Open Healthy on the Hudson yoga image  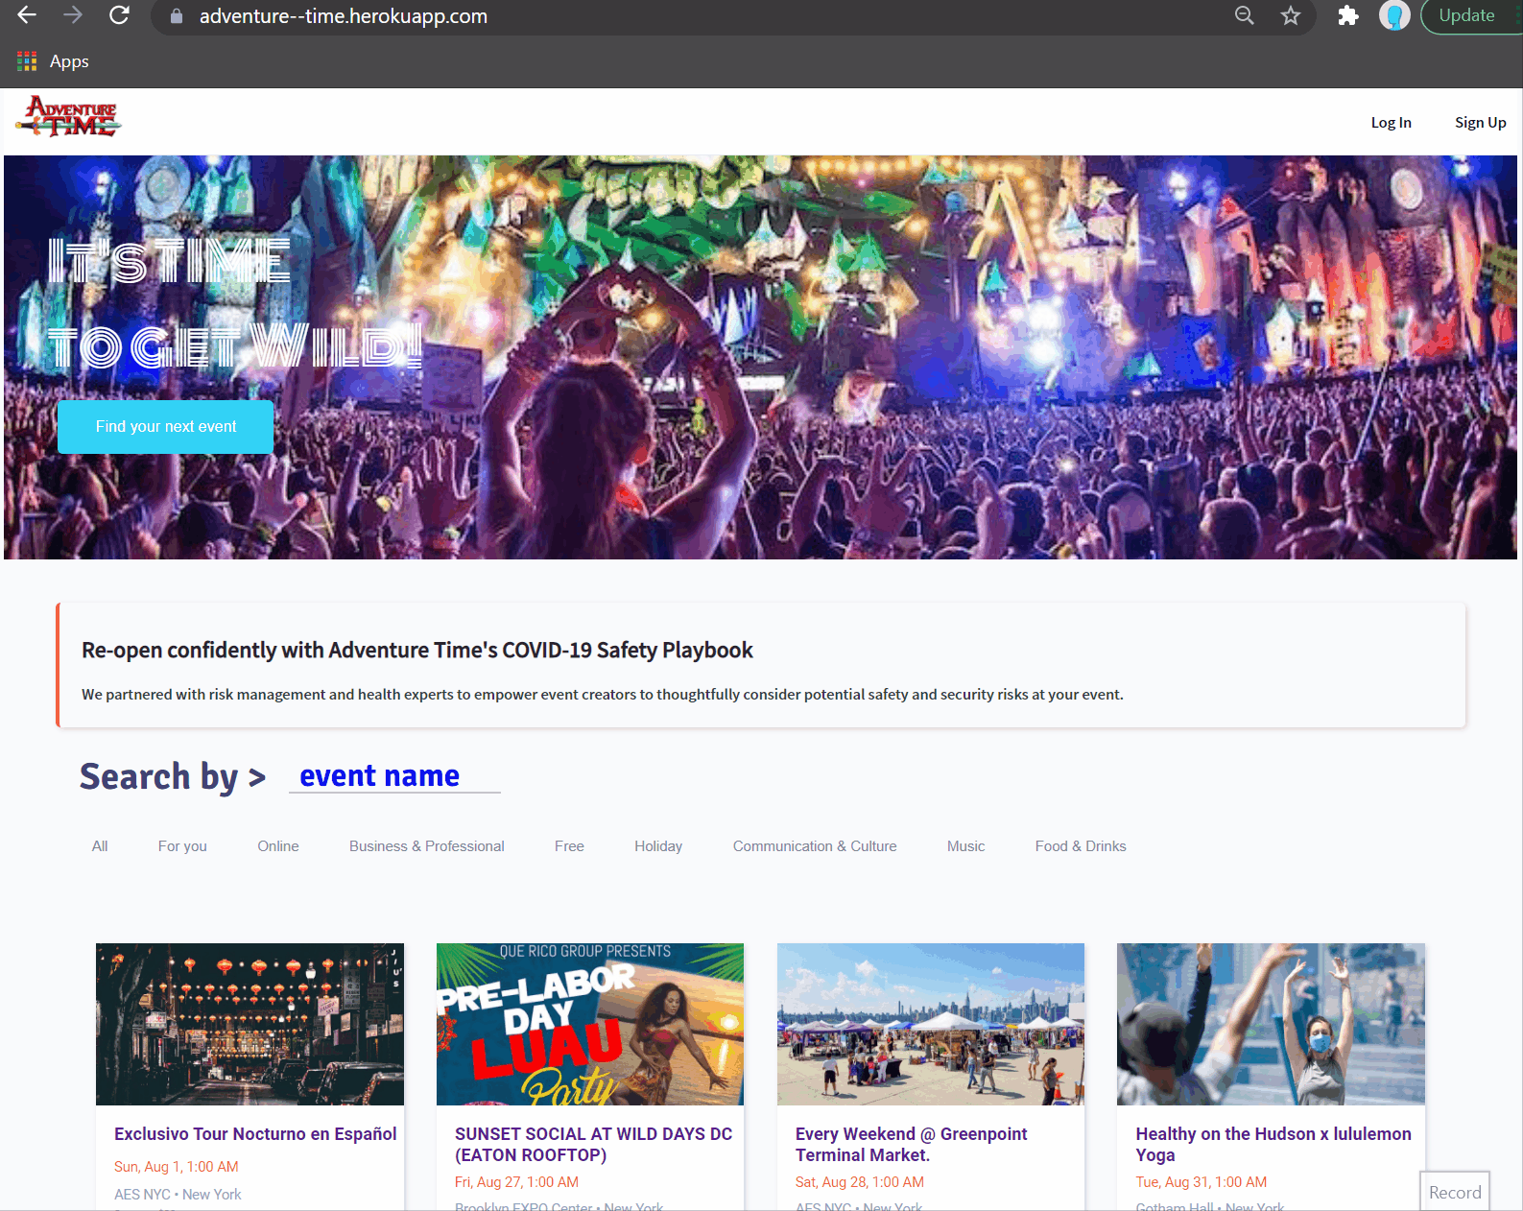pos(1271,1024)
